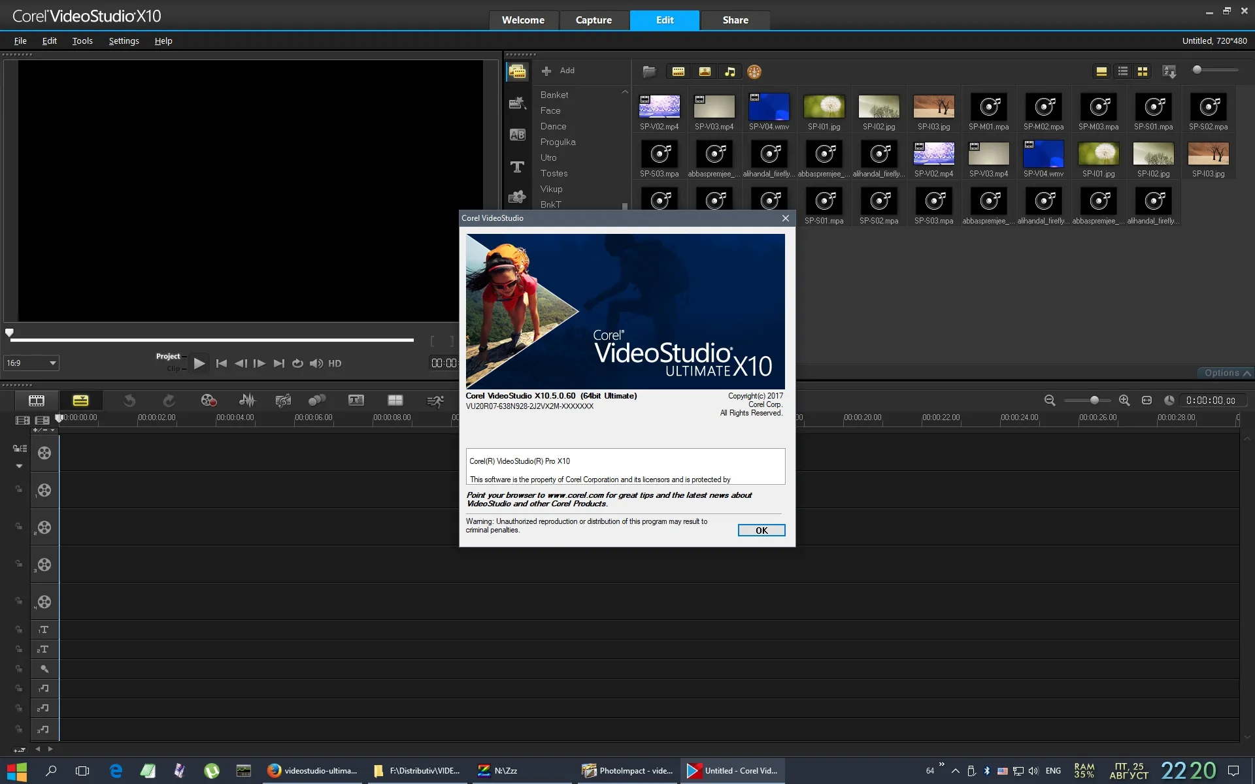The height and width of the screenshot is (784, 1255).
Task: Switch to Timeline View
Action: tap(80, 400)
